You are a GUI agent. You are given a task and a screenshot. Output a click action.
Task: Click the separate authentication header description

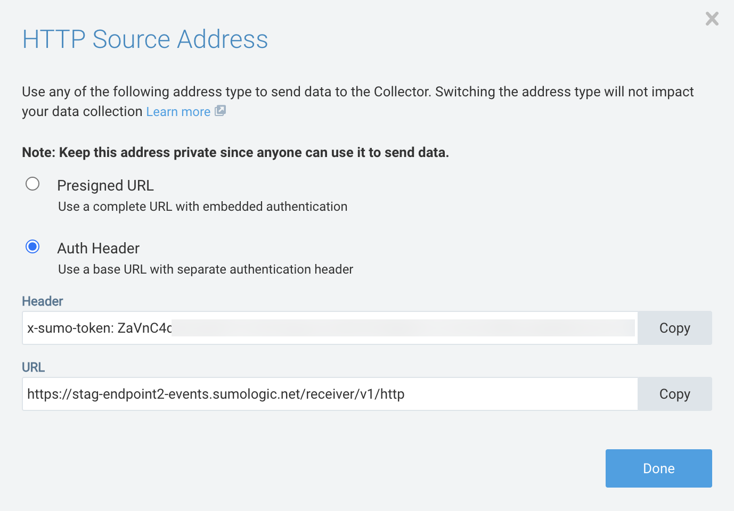pyautogui.click(x=206, y=269)
